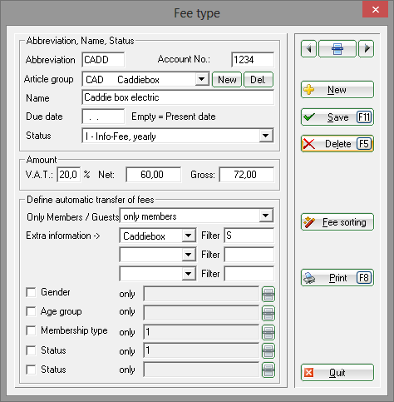Screen dimensions: 394x402
Task: Save the fee type with Save F11
Action: coord(337,117)
